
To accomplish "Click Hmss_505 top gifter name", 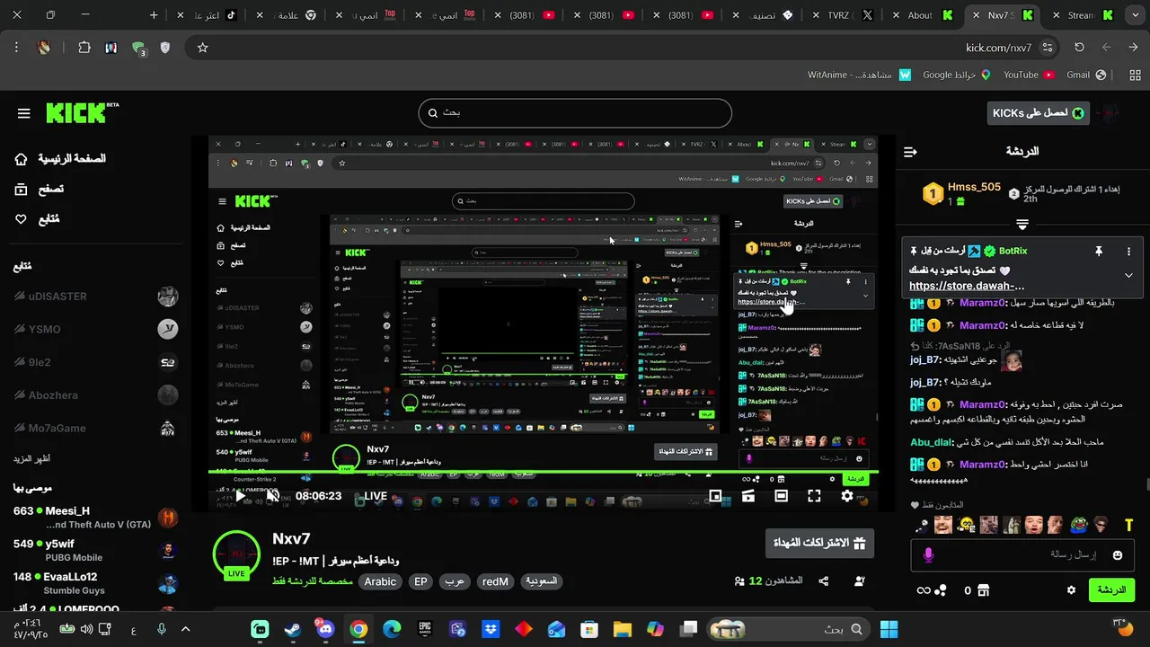I will [x=974, y=187].
